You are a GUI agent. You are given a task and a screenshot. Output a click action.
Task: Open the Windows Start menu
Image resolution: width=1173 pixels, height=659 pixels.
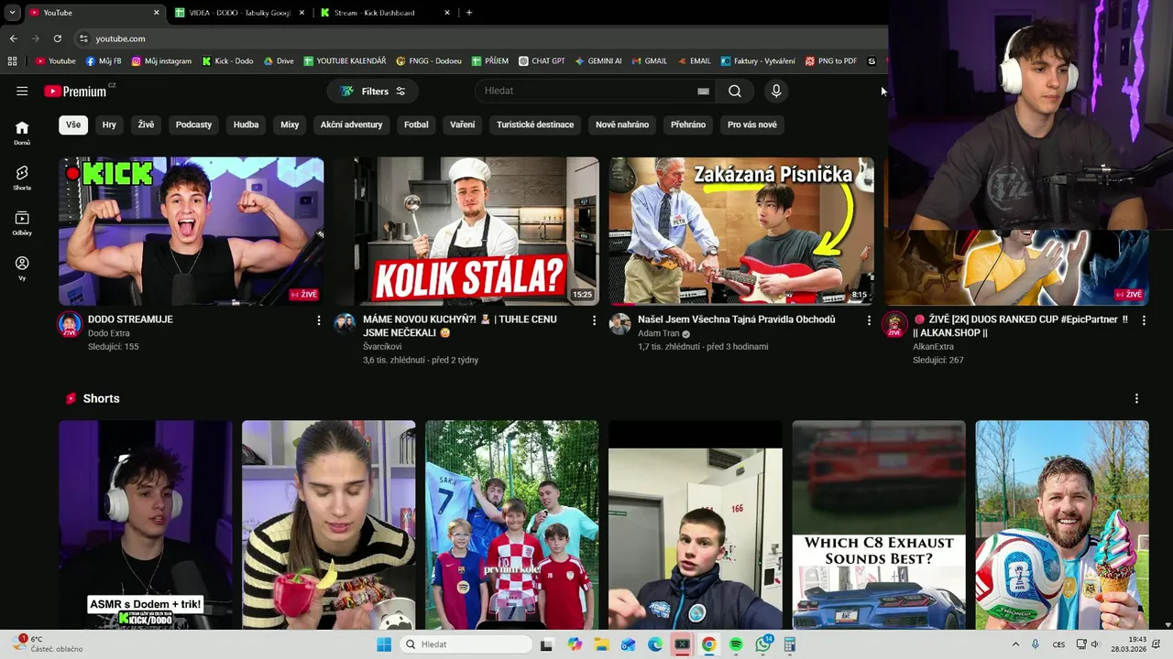(384, 644)
